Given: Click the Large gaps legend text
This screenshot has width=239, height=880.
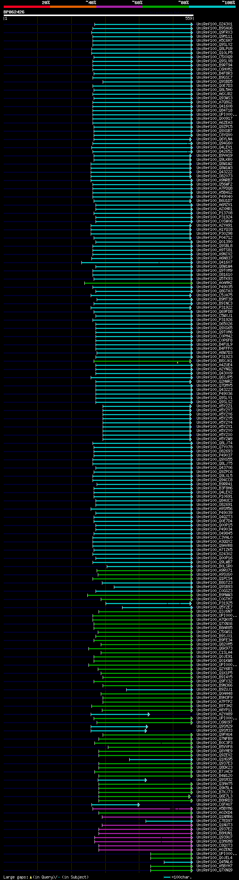Looking at the screenshot, I should [46, 877].
